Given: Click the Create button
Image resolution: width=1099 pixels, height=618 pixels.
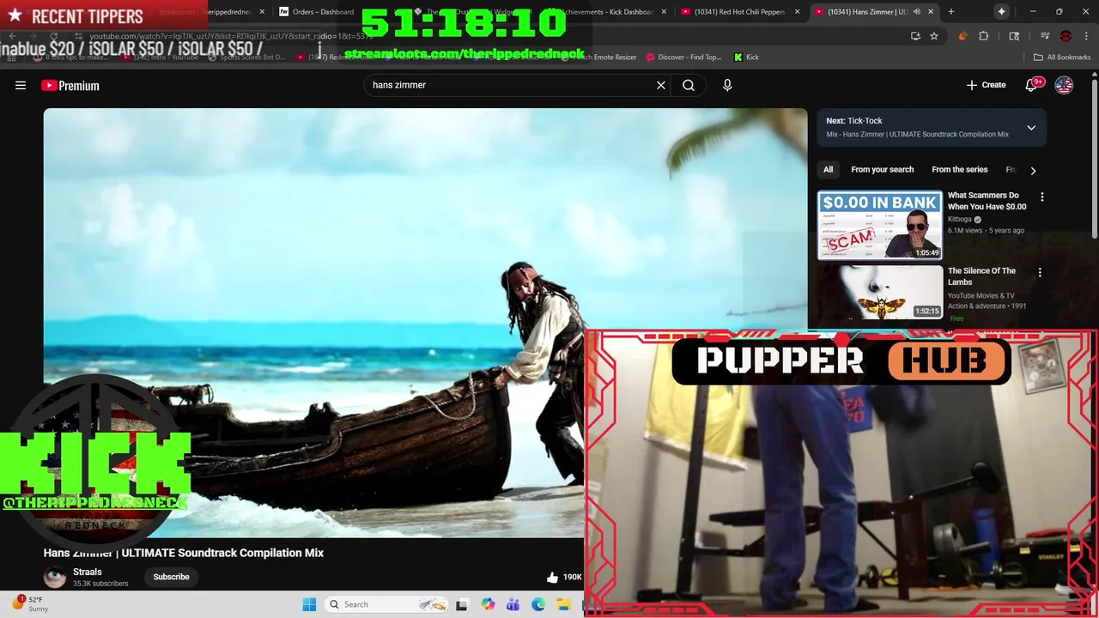Looking at the screenshot, I should point(986,85).
